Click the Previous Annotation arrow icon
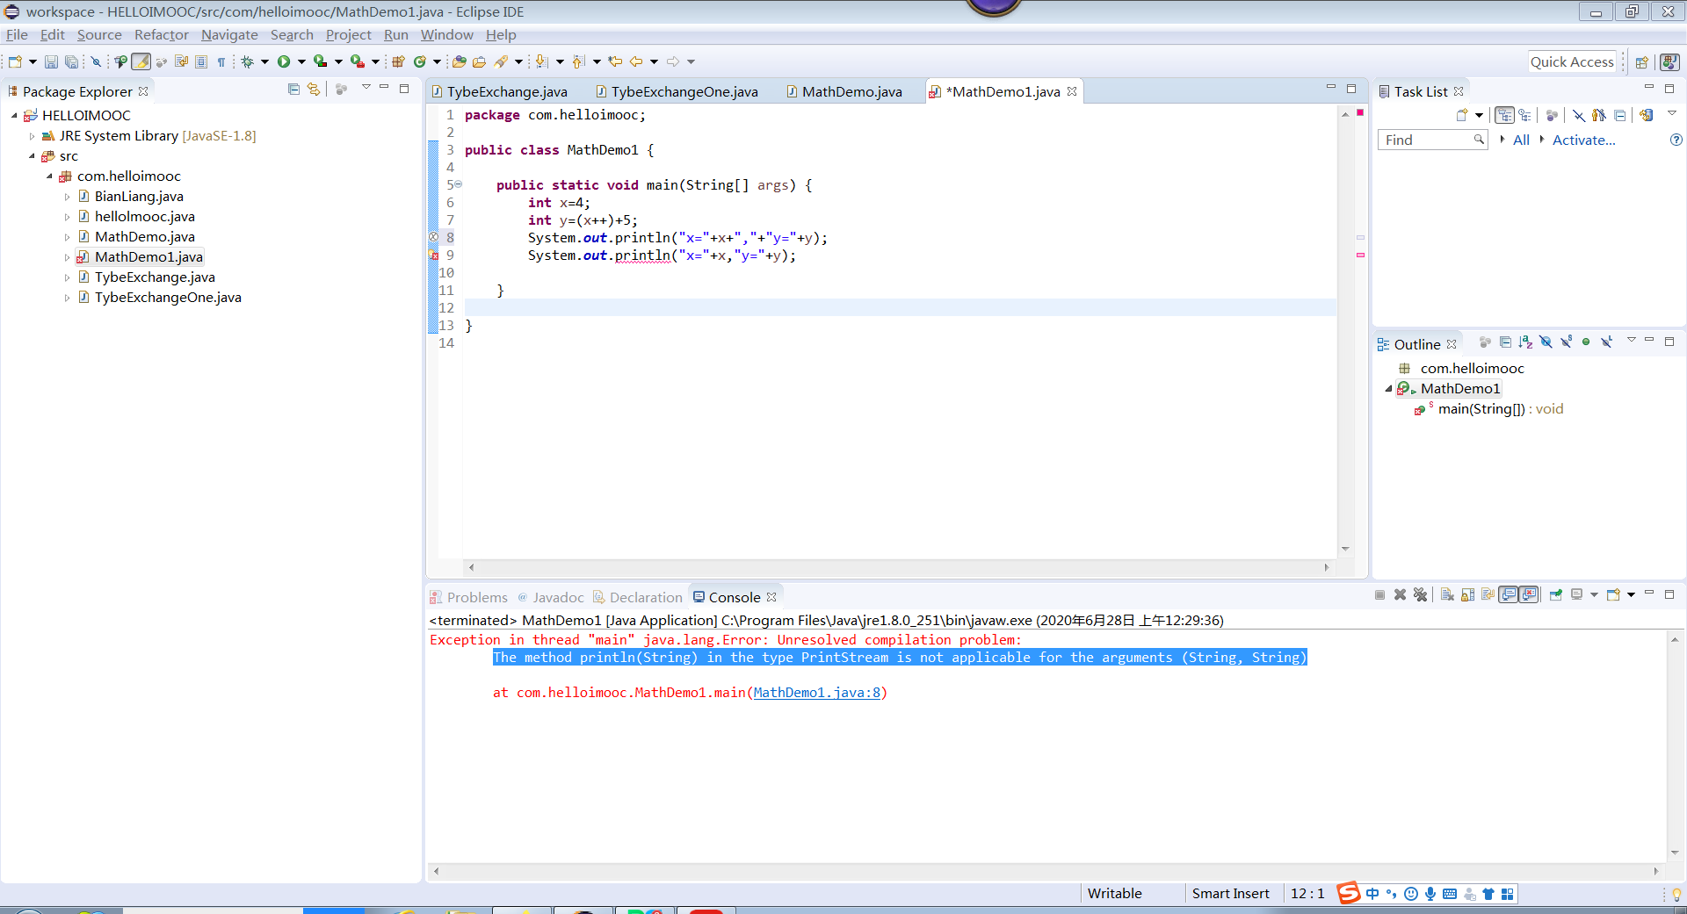 point(578,61)
